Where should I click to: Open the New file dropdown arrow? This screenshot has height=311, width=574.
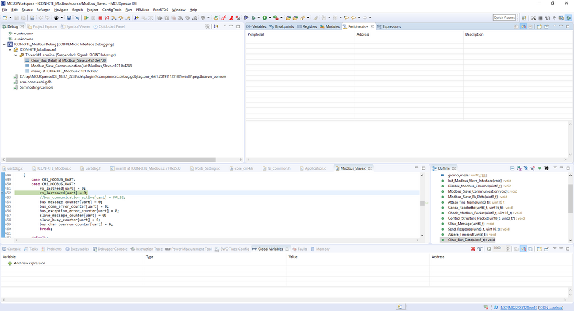(x=10, y=18)
